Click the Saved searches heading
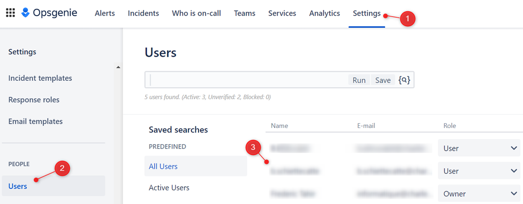Screen dimensions: 523x204 point(178,130)
